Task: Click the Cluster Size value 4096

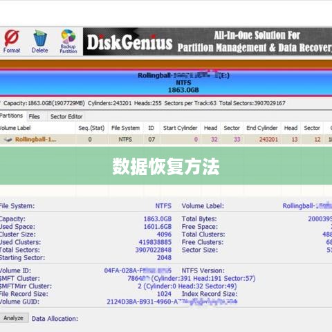Action: coord(164,234)
